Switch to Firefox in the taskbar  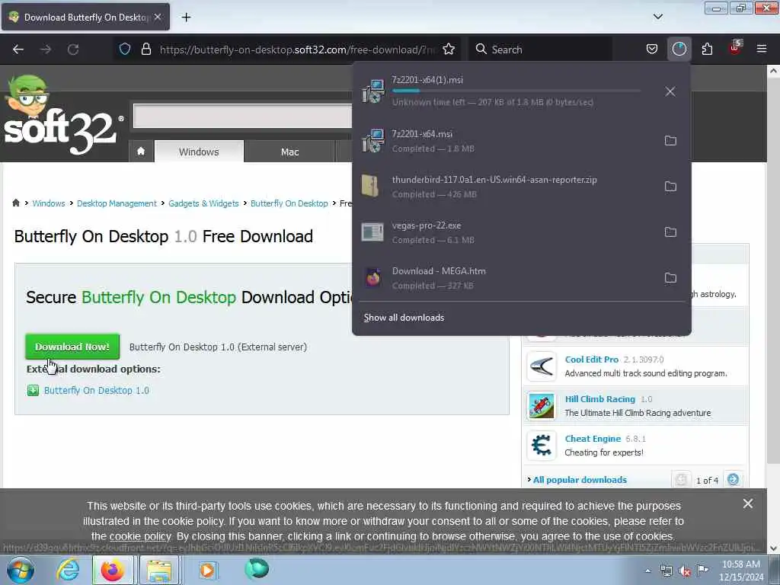coord(113,570)
